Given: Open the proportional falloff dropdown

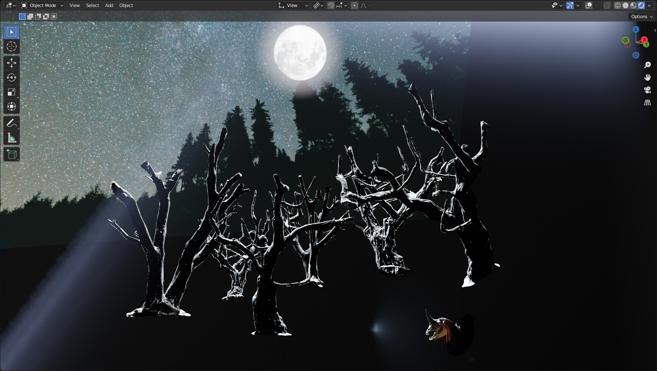Looking at the screenshot, I should [365, 5].
